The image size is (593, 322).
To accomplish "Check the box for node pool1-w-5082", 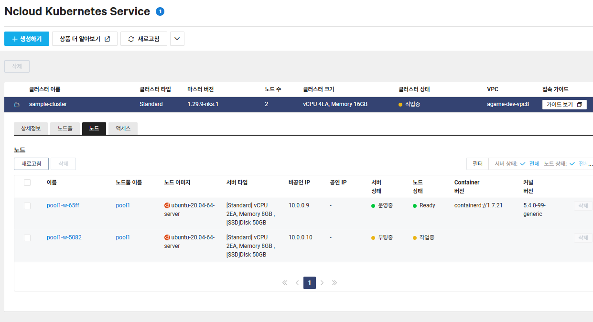I will pos(27,238).
